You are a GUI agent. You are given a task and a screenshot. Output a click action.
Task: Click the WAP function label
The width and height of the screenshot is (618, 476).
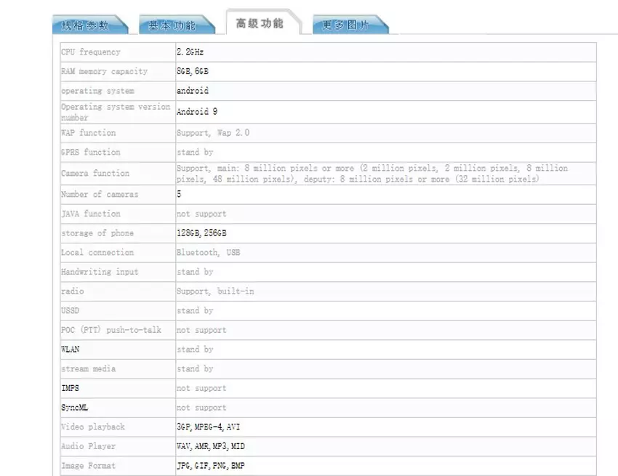(x=88, y=133)
